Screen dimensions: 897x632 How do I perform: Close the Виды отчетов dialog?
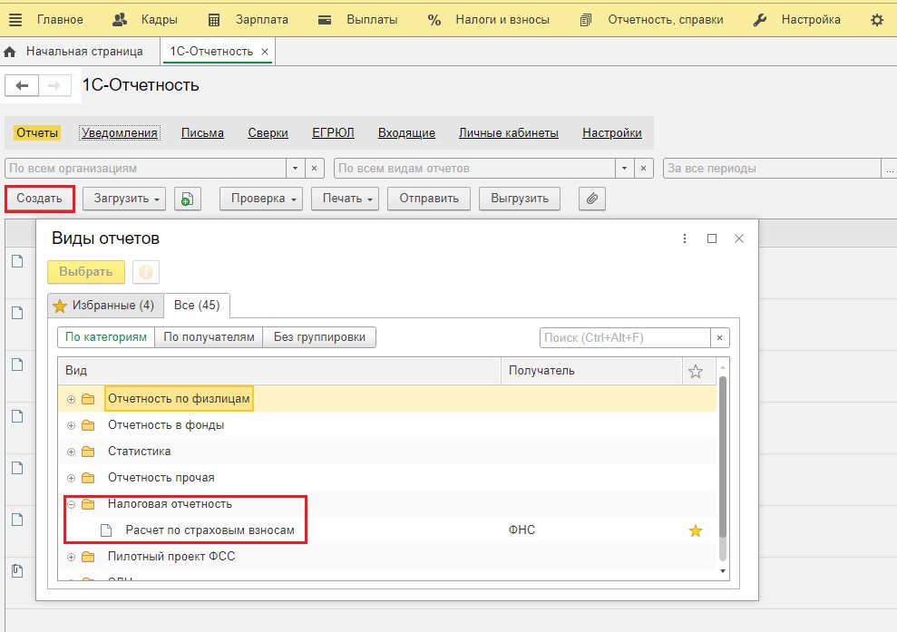tap(739, 238)
